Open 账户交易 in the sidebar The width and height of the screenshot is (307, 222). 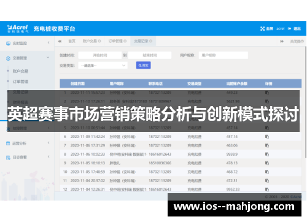pyautogui.click(x=20, y=71)
